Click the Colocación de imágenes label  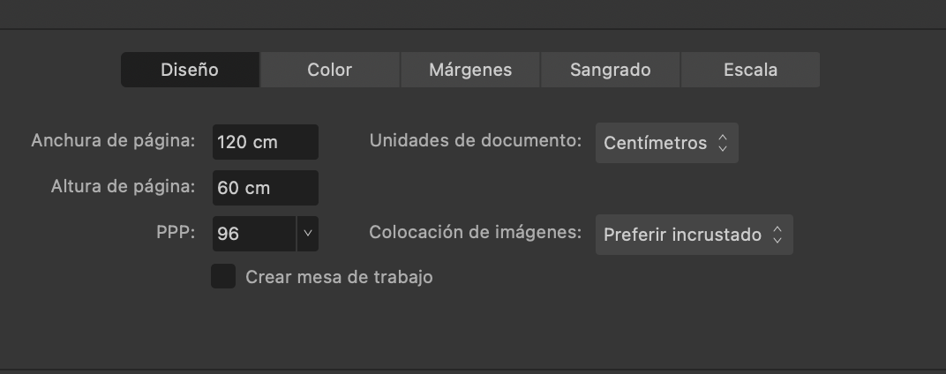(x=476, y=232)
